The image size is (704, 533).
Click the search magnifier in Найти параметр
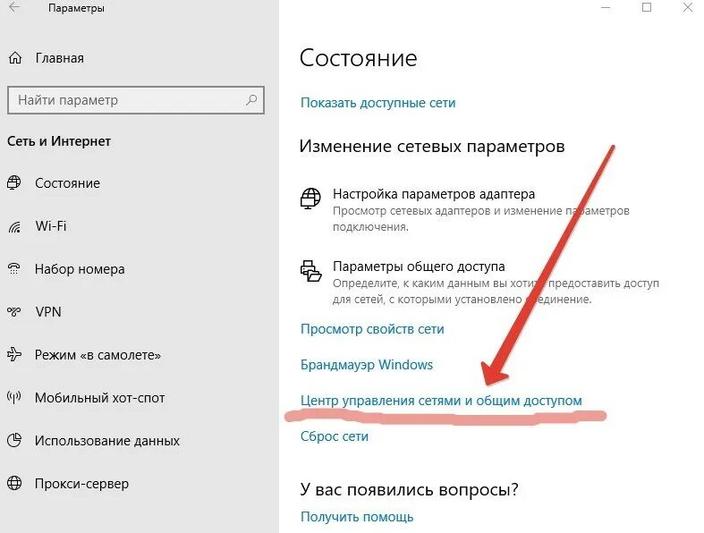coord(251,99)
